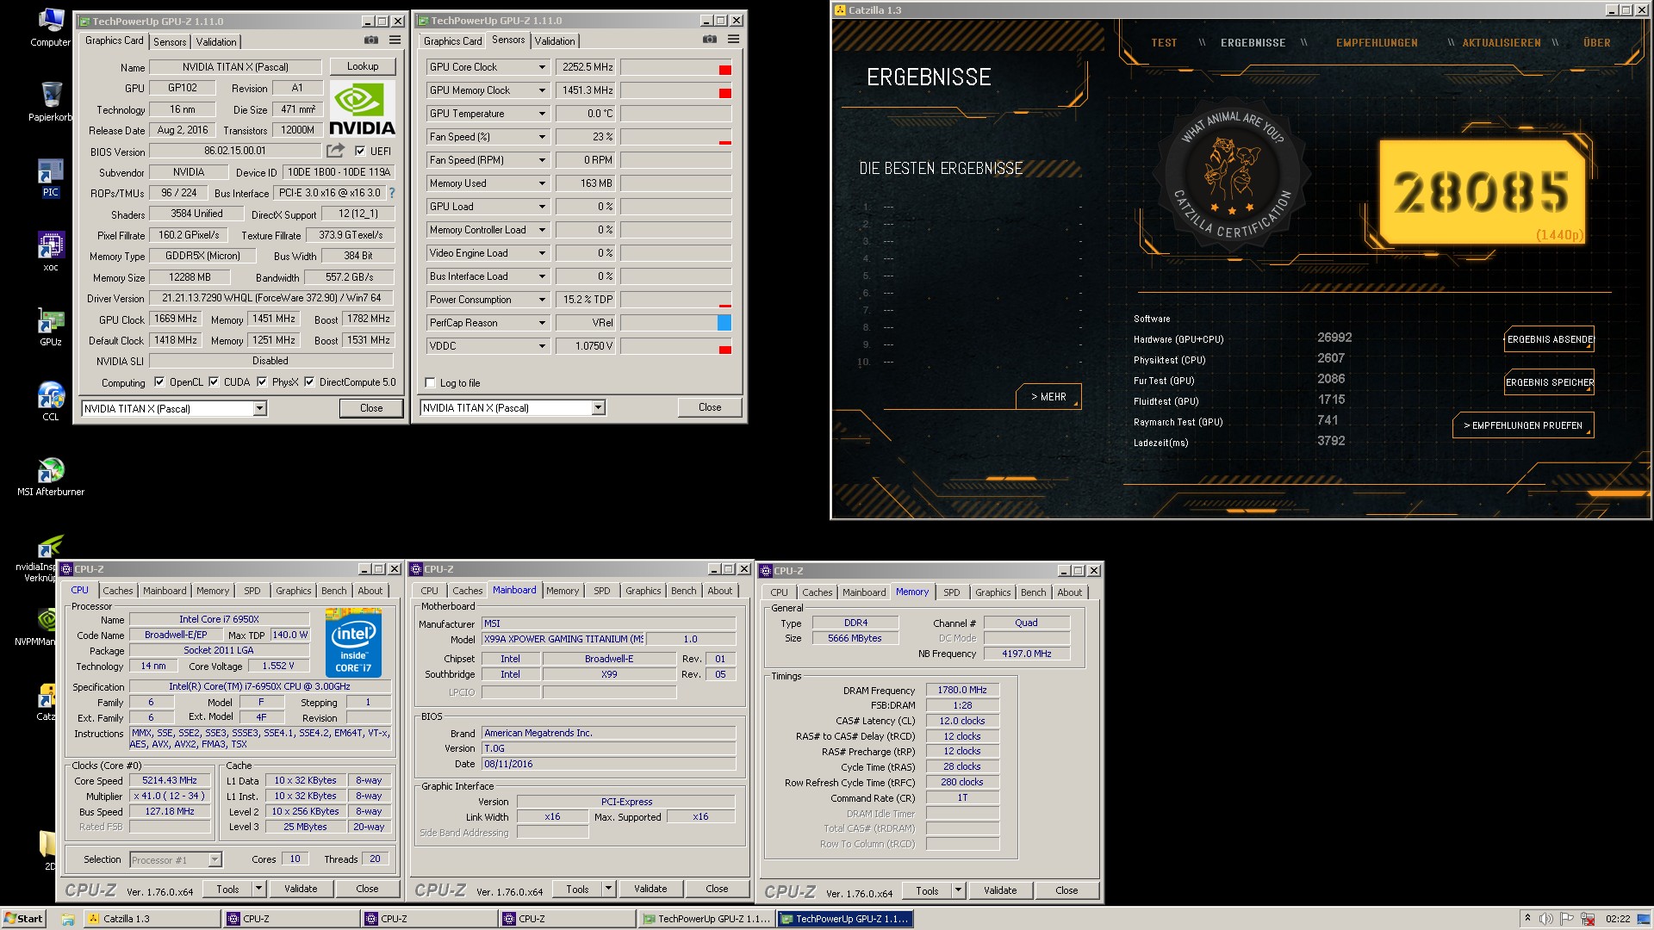1654x930 pixels.
Task: Click the NVIDIA logo in GPU-Z
Action: click(x=362, y=109)
